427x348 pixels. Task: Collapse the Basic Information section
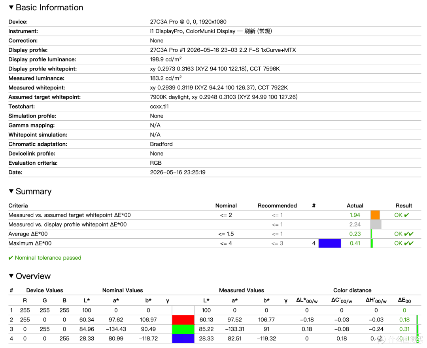pyautogui.click(x=11, y=8)
